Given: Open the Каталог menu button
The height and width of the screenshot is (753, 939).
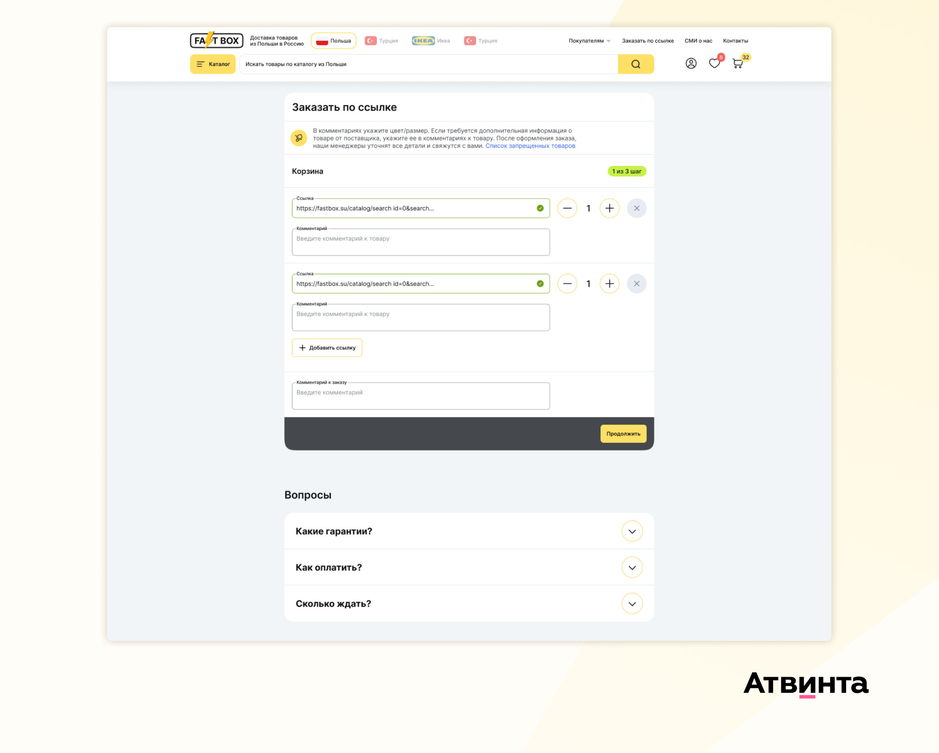Looking at the screenshot, I should [213, 64].
